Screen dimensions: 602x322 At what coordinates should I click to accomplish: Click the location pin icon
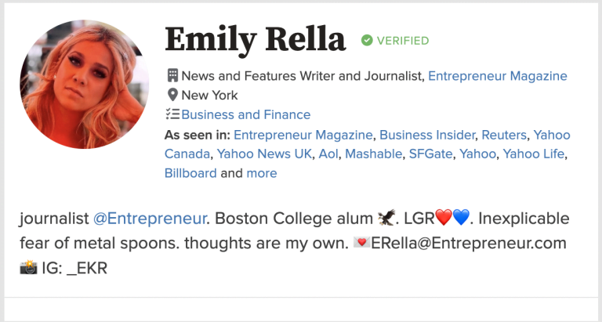(x=172, y=96)
